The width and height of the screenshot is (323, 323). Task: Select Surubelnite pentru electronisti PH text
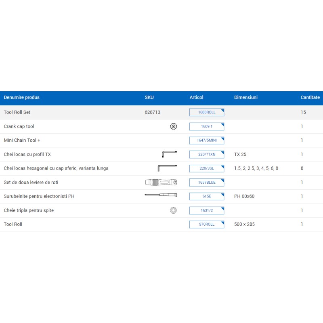pyautogui.click(x=39, y=196)
